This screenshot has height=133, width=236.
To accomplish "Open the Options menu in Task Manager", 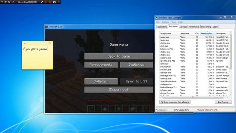I will pyautogui.click(x=166, y=22).
